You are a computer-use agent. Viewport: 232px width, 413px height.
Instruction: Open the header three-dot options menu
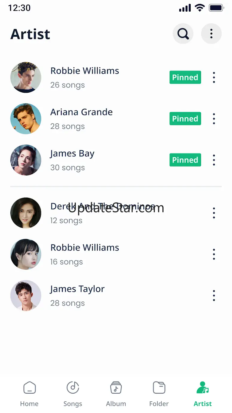click(211, 34)
